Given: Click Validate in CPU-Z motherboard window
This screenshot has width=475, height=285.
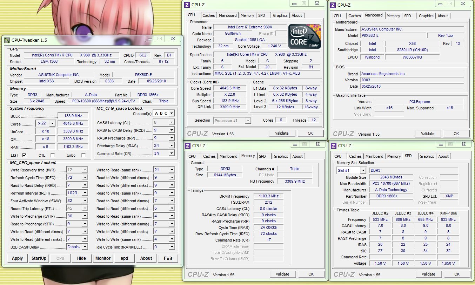Looking at the screenshot, I should pos(428,134).
